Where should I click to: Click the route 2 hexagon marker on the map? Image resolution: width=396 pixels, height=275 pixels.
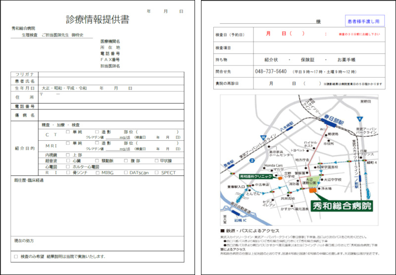pyautogui.click(x=252, y=161)
